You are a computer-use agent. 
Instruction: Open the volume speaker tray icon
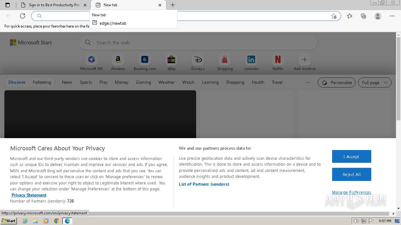(356, 221)
